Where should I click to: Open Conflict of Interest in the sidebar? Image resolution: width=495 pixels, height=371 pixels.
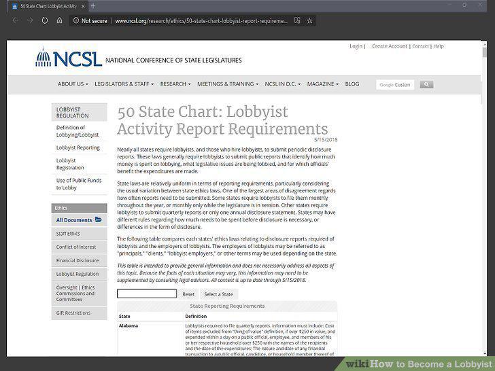coord(80,247)
